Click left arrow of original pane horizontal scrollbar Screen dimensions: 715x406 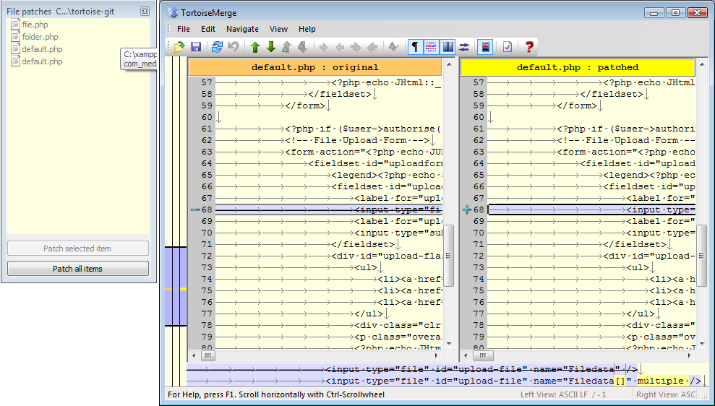194,355
